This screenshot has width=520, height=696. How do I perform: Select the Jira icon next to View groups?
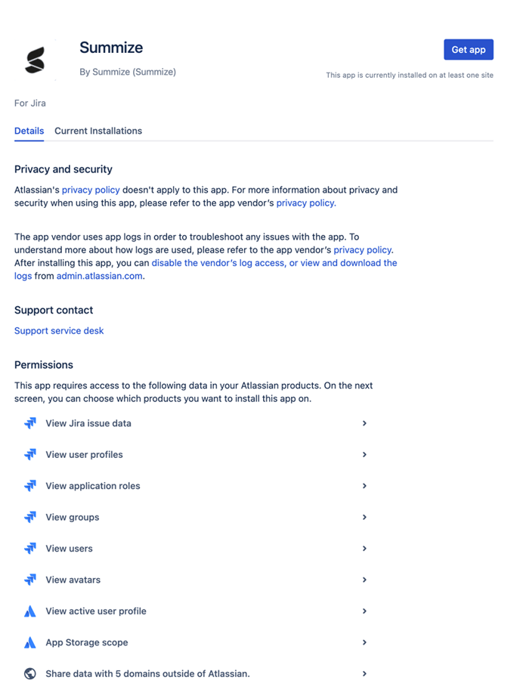(x=30, y=517)
